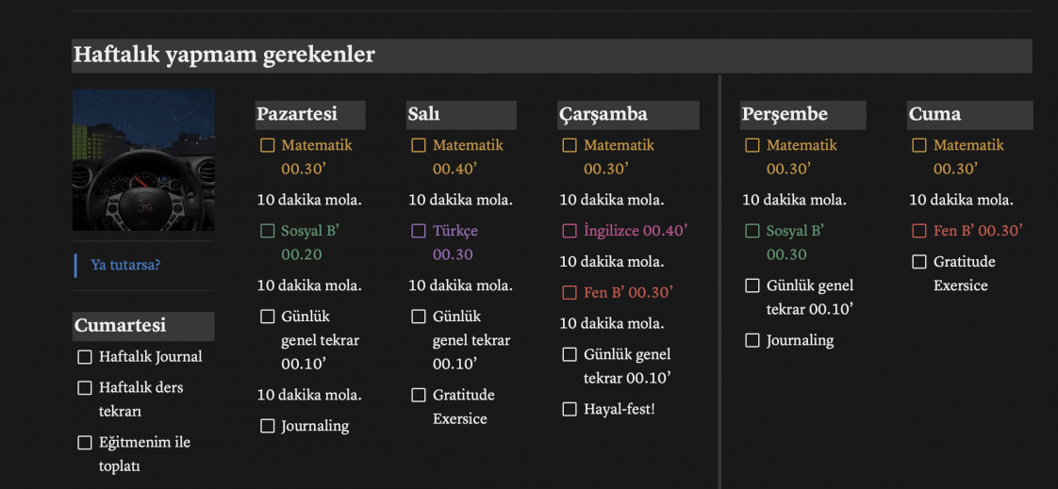Screen dimensions: 1058x489
Task: Check the Haftalık Journal checkbox
Action: (85, 357)
